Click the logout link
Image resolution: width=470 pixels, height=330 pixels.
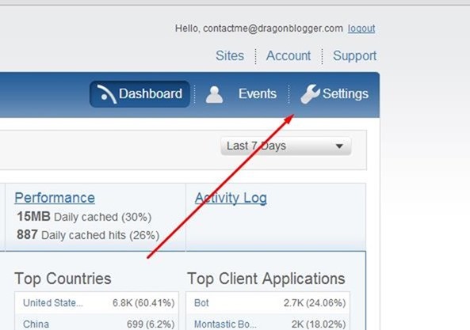361,28
